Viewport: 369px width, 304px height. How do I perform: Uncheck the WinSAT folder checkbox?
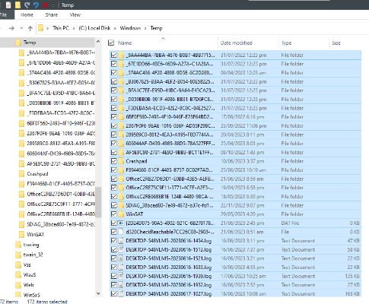(x=114, y=214)
